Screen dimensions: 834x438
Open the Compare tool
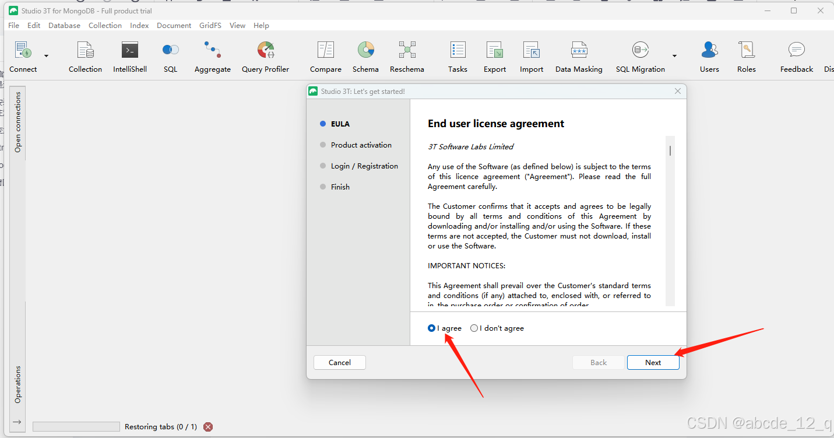click(326, 57)
